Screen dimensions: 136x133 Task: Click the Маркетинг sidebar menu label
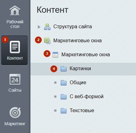[x=15, y=124]
